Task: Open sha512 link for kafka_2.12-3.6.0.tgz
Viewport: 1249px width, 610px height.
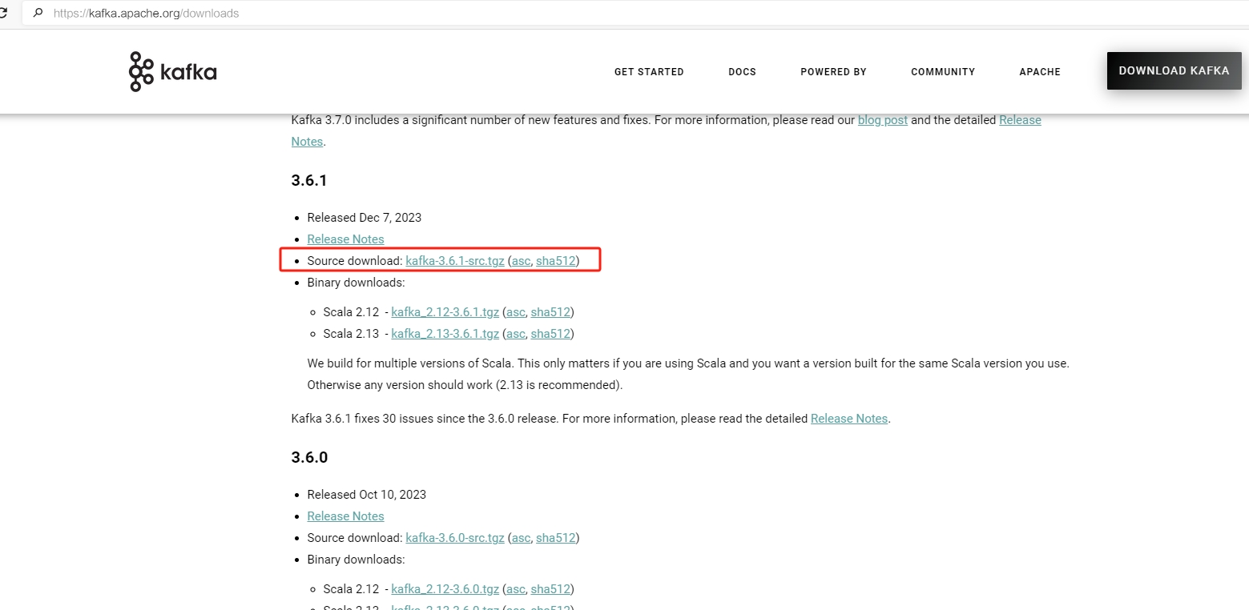Action: pos(550,589)
